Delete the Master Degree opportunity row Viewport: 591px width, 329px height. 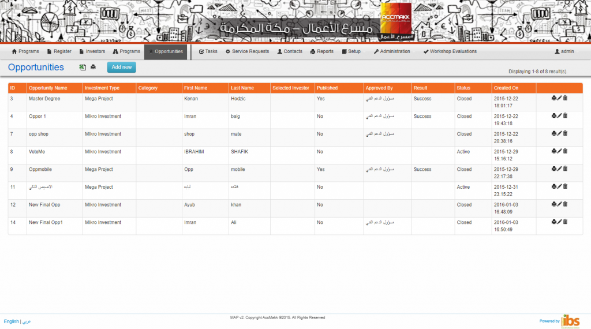[565, 98]
